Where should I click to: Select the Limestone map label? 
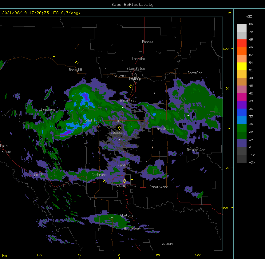point(47,110)
